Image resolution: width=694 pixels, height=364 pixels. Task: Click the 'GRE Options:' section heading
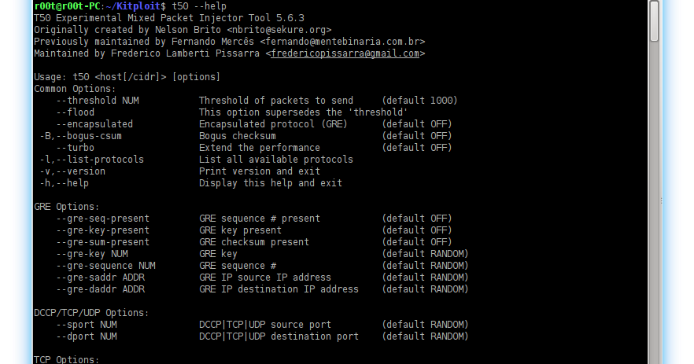pyautogui.click(x=67, y=207)
